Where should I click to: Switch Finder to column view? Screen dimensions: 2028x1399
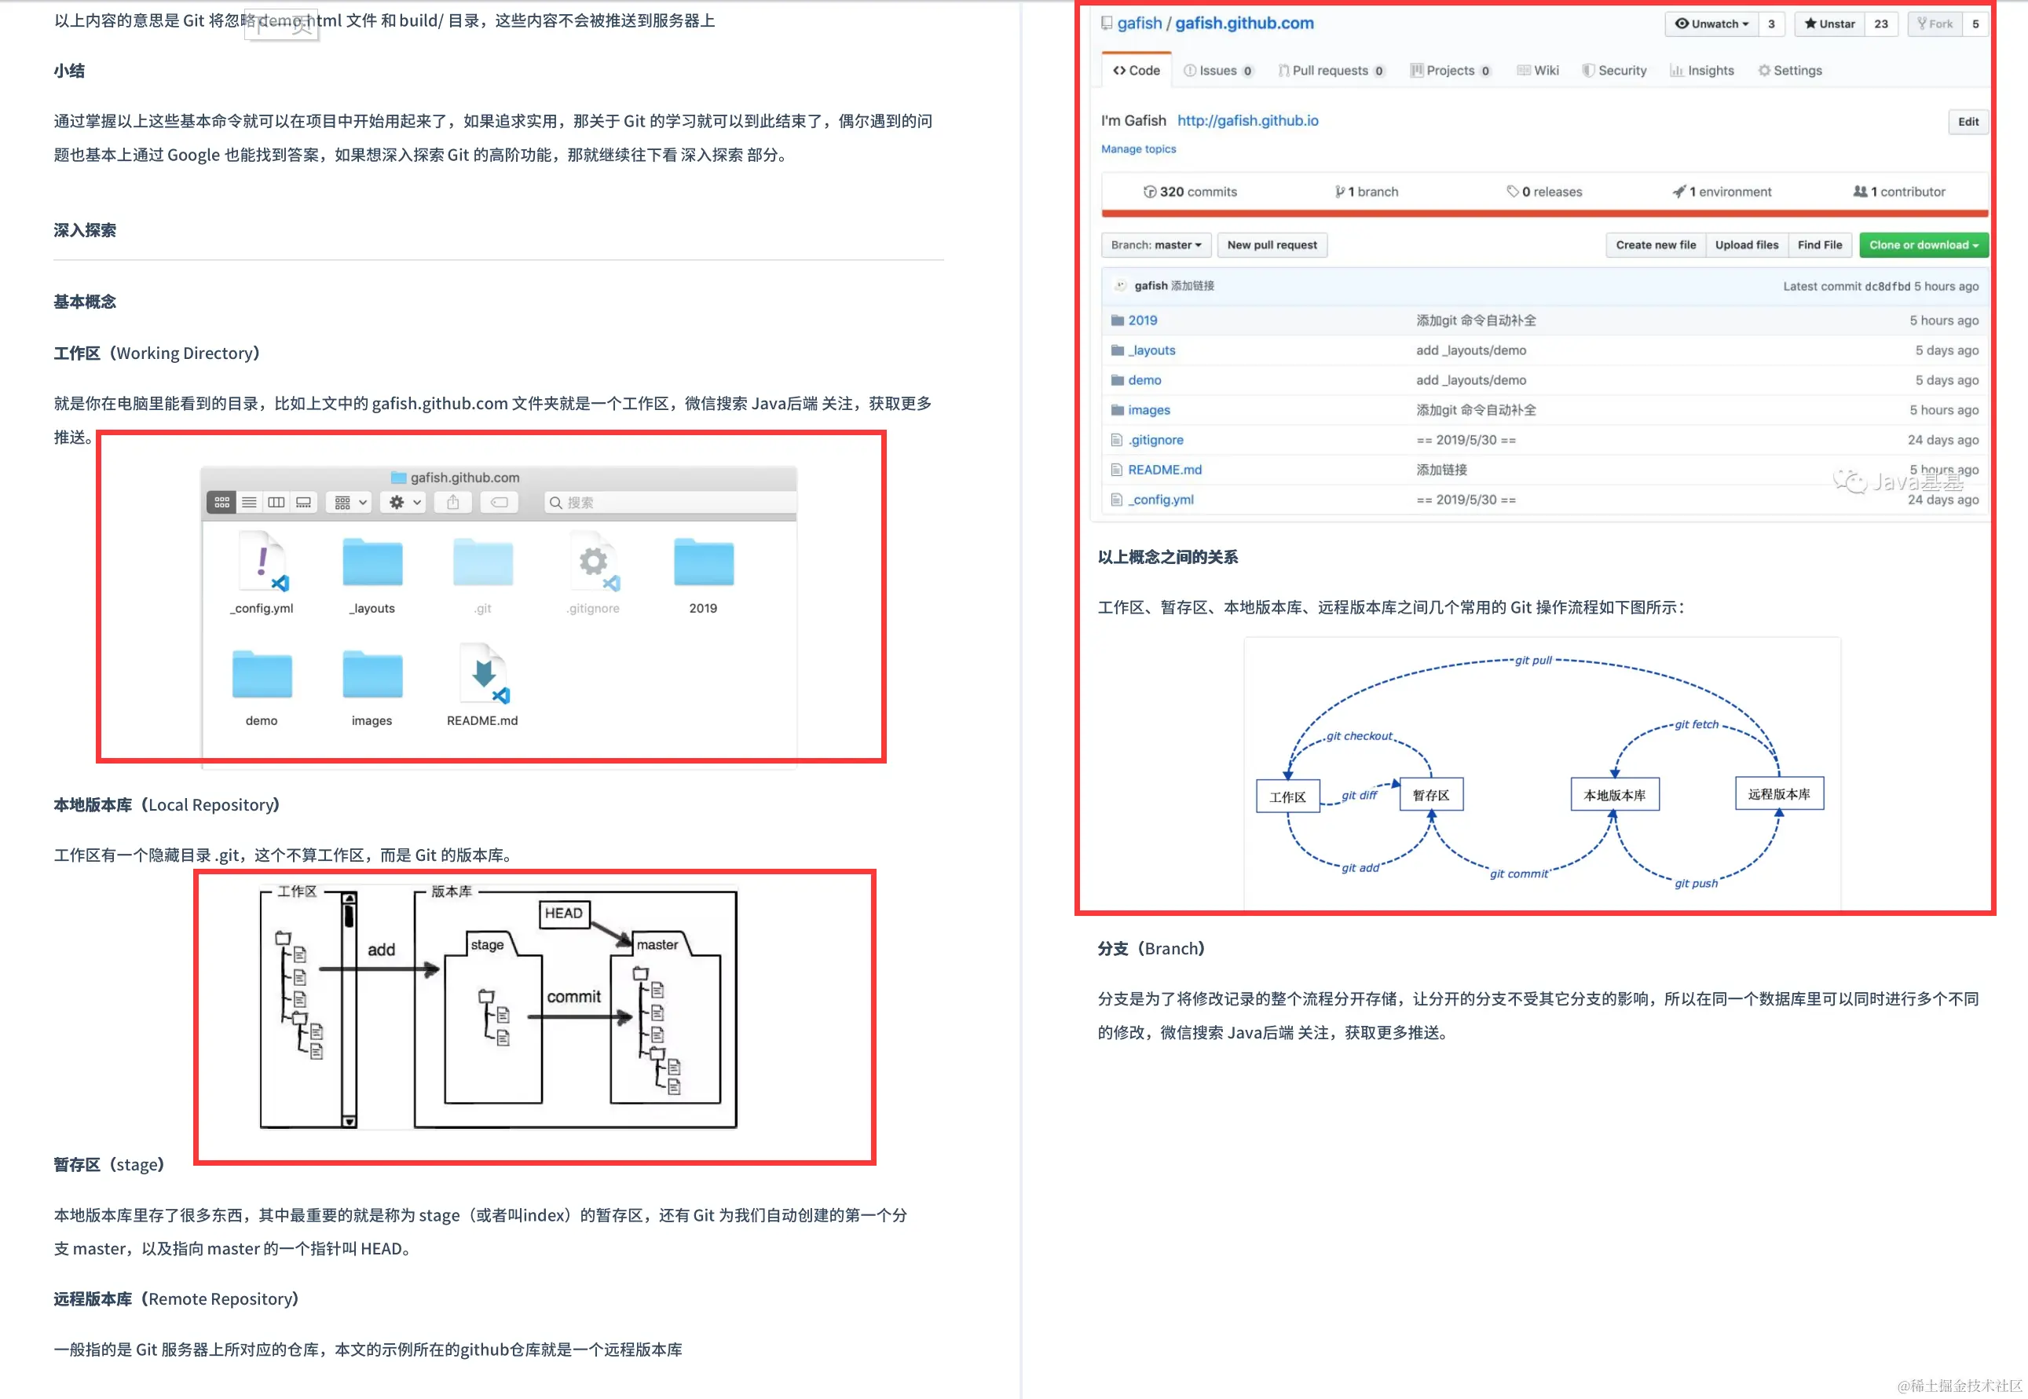pos(276,502)
